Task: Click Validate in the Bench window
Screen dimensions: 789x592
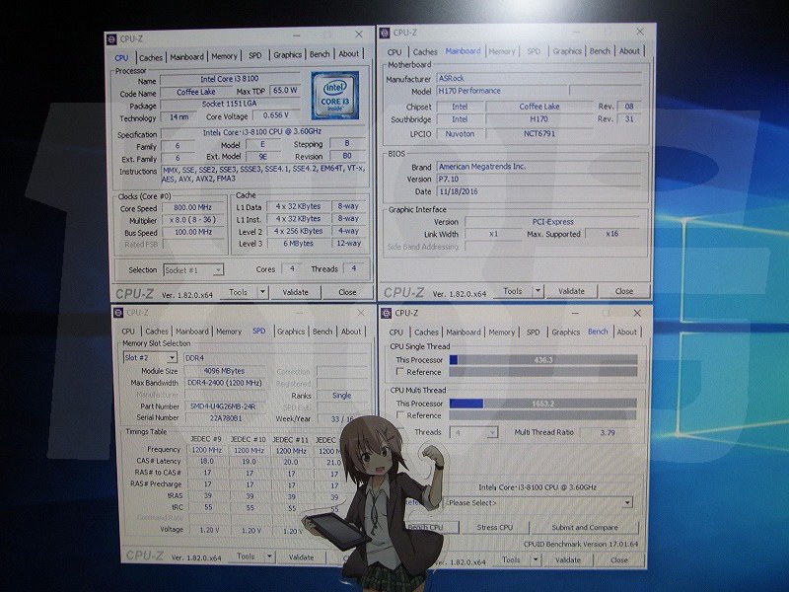Action: [x=568, y=559]
